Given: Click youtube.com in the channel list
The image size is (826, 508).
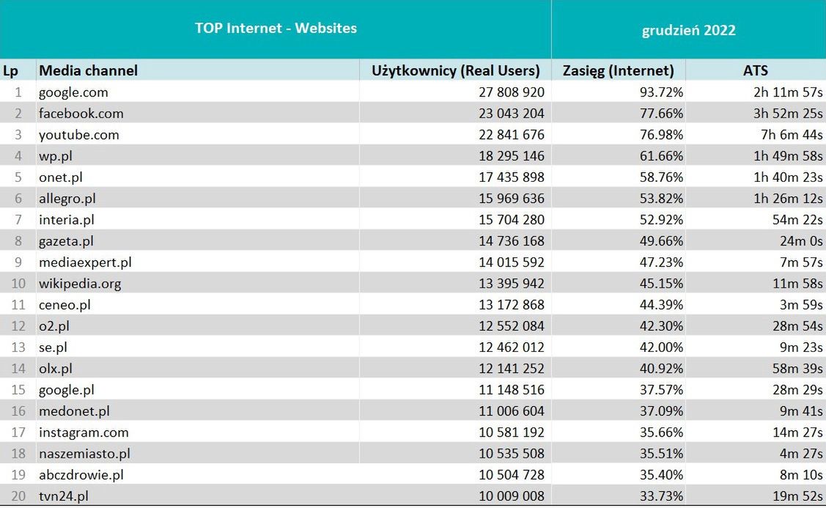Looking at the screenshot, I should click(x=78, y=135).
